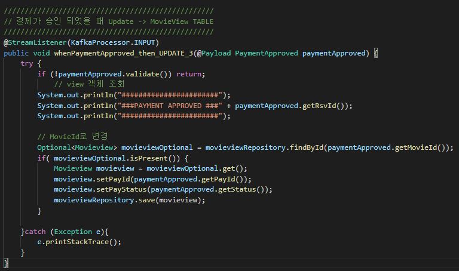Click method name whenPaymentApproved_then_UPDATE_3
Screen dimensions: 459x271
point(124,53)
